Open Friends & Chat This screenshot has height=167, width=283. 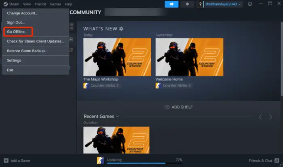[x=264, y=161]
